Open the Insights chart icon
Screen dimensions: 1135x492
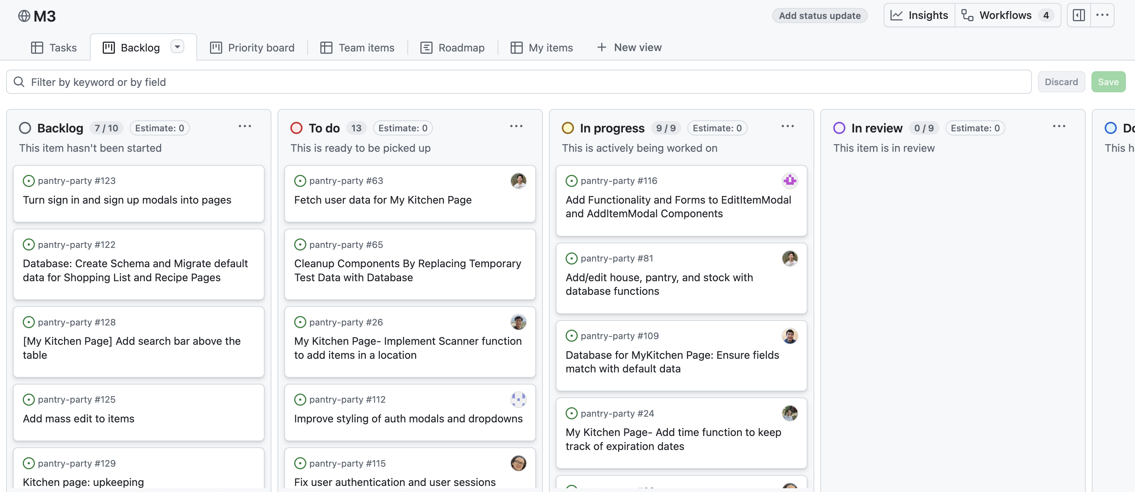896,16
